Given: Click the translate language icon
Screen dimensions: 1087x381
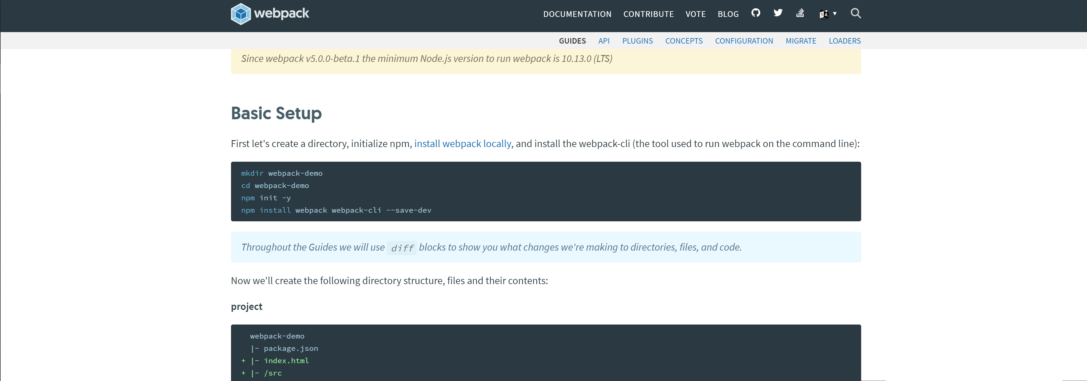Looking at the screenshot, I should (x=823, y=14).
